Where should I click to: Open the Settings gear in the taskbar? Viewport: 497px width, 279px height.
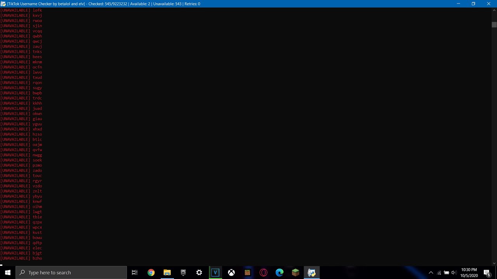pyautogui.click(x=199, y=272)
